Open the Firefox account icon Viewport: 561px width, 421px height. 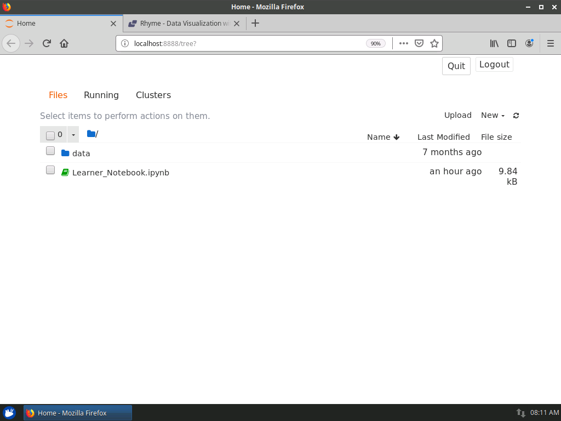(x=529, y=43)
